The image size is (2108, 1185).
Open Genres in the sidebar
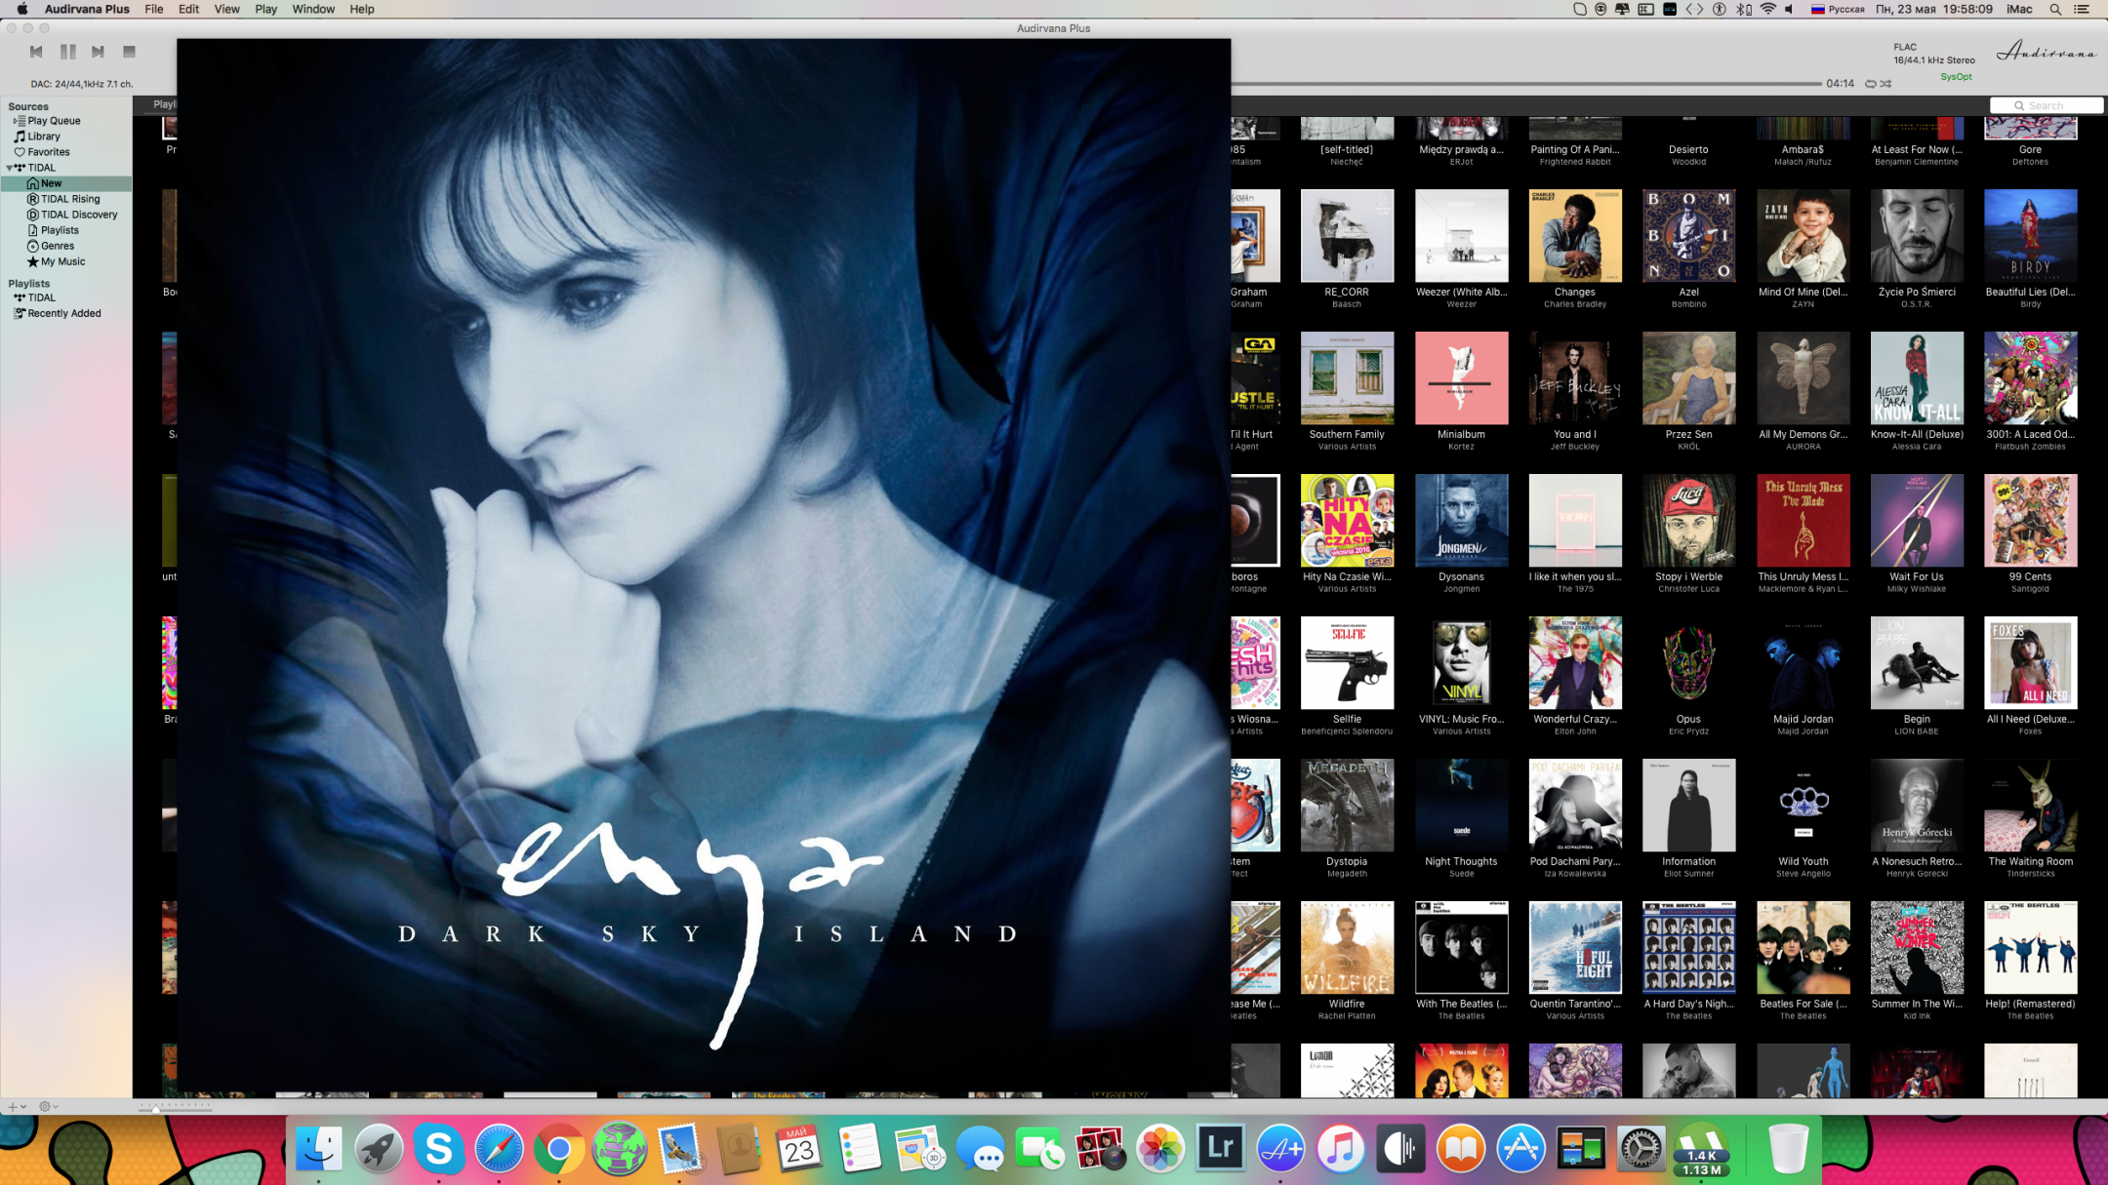tap(57, 246)
